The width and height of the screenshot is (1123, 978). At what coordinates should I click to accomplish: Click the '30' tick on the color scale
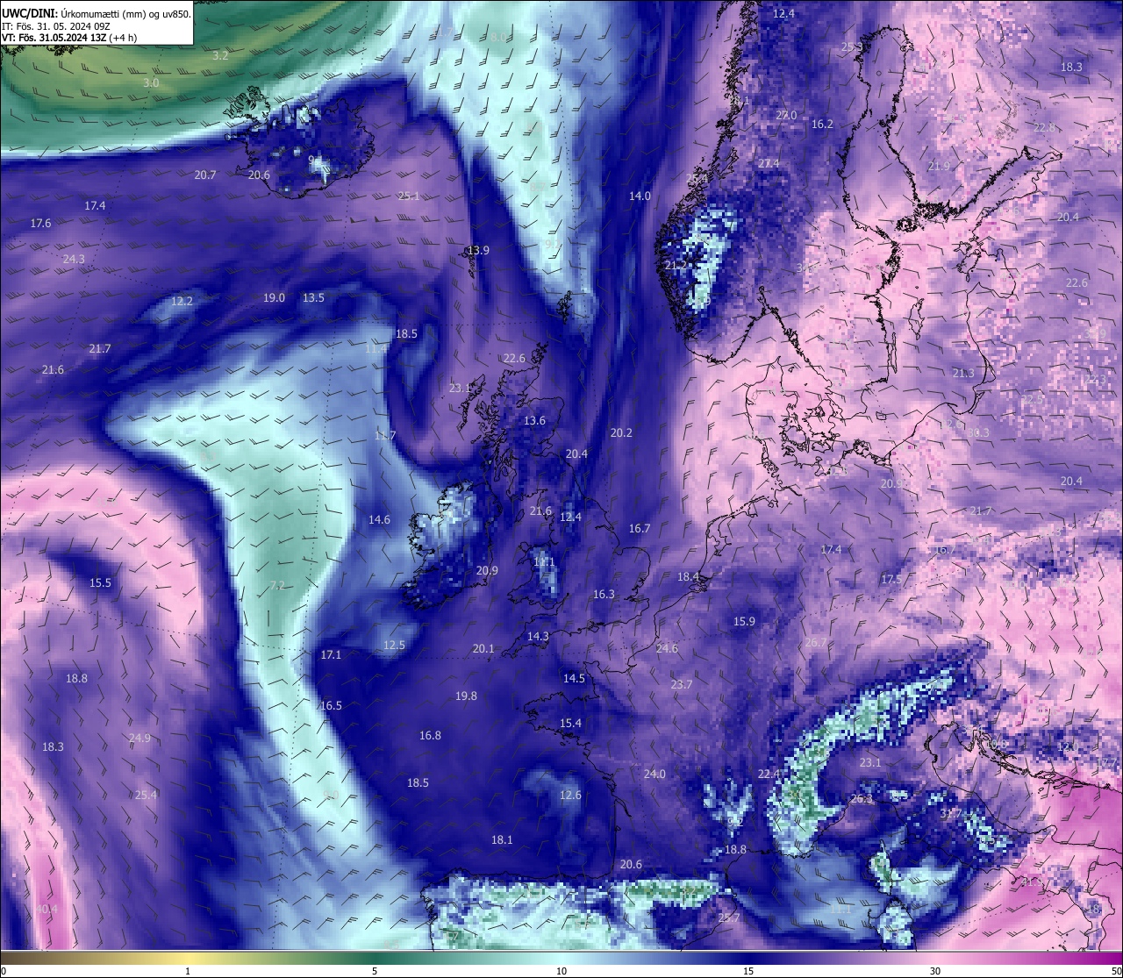pos(935,971)
